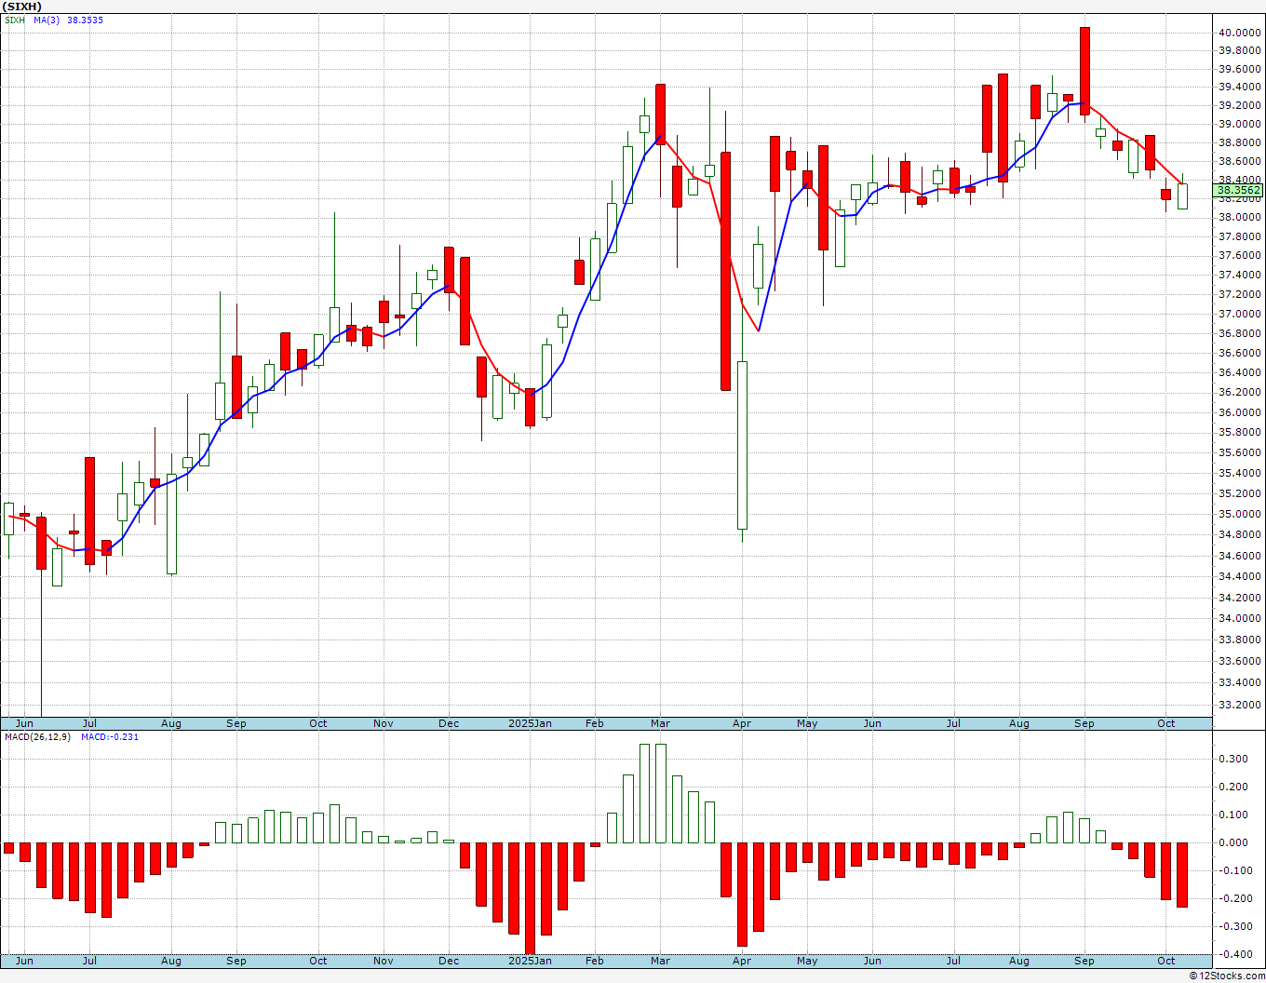Click the 36.0000 price axis label
Image resolution: width=1266 pixels, height=983 pixels.
[1239, 412]
